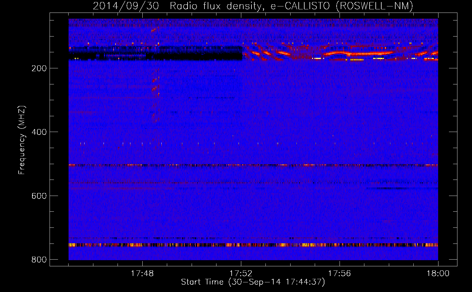Click the black low-signal band near 170 MHz

[155, 53]
